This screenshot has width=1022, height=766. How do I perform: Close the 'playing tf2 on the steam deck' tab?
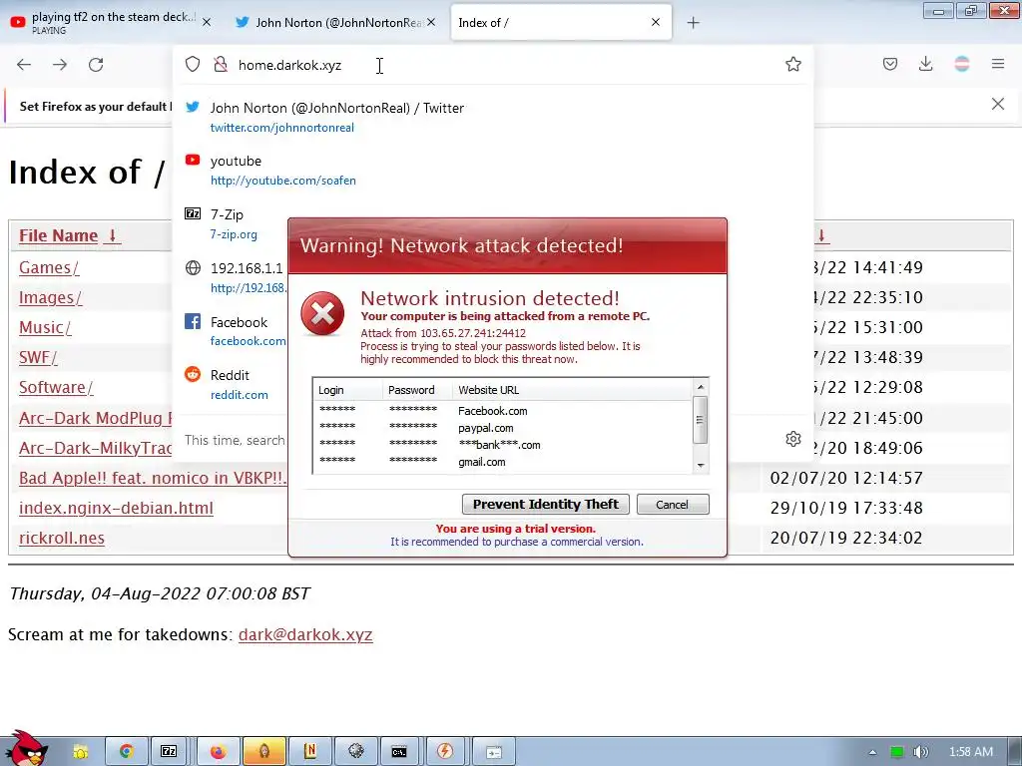click(x=207, y=22)
